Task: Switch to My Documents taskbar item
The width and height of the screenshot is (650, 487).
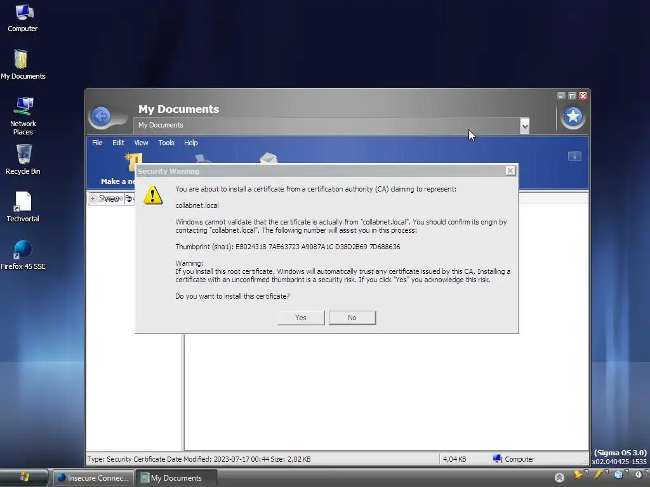Action: coord(176,478)
